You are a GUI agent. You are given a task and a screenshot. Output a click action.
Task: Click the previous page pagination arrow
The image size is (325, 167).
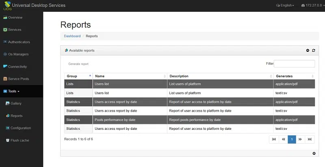click(x=283, y=140)
